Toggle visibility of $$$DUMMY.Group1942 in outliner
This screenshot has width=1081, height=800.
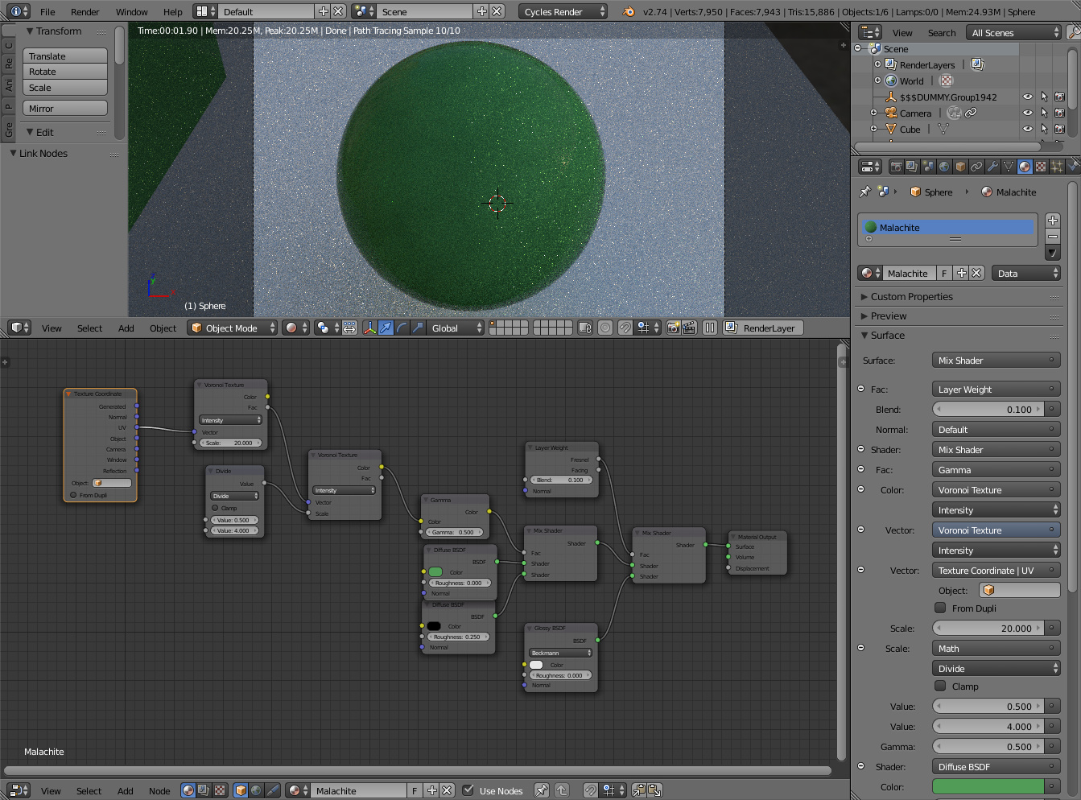tap(1028, 97)
